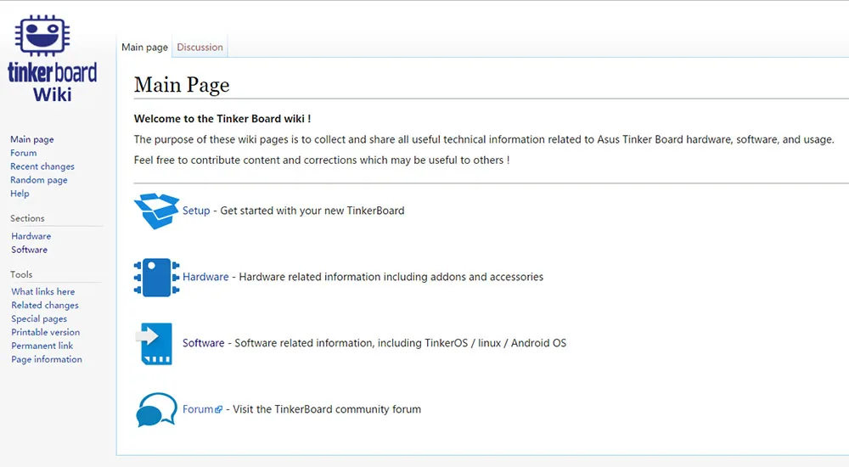Image resolution: width=849 pixels, height=467 pixels.
Task: Open What links here tool
Action: [x=43, y=291]
